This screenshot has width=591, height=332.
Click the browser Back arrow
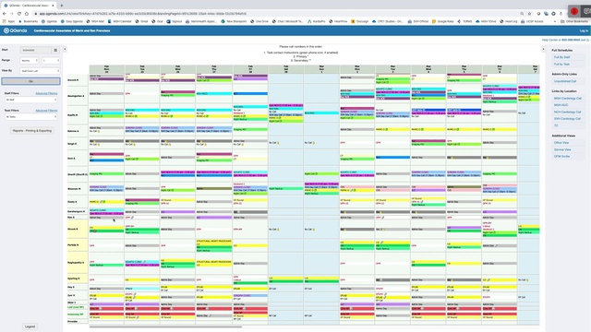pyautogui.click(x=5, y=14)
